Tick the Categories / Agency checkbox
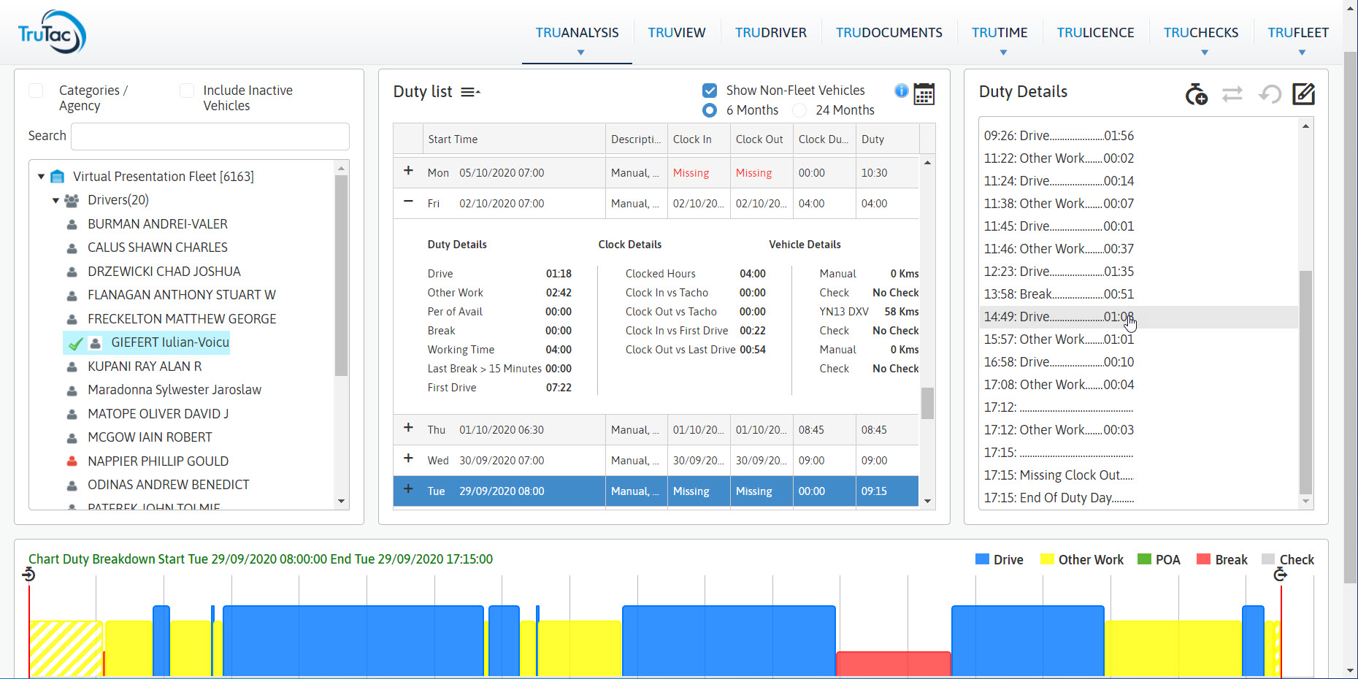 [x=36, y=91]
